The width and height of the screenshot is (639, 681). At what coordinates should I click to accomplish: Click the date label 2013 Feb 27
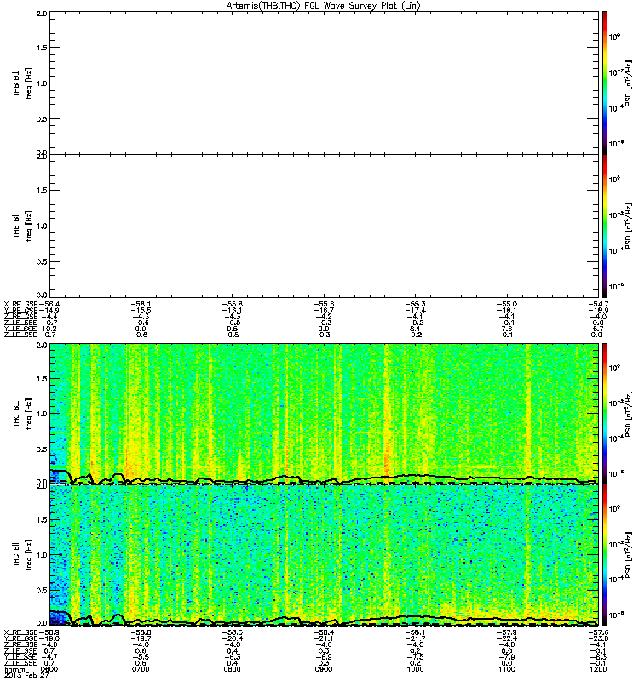tap(26, 675)
